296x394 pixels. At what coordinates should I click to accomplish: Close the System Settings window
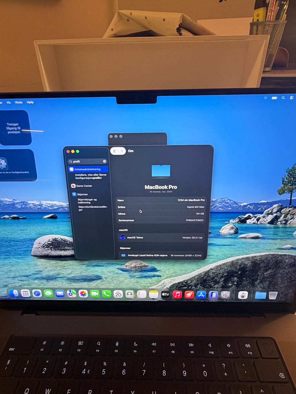tap(68, 151)
